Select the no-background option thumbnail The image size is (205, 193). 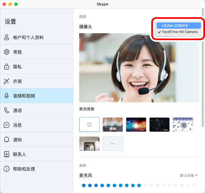[x=89, y=125]
